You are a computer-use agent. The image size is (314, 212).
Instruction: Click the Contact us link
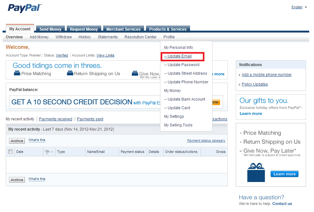(x=282, y=204)
